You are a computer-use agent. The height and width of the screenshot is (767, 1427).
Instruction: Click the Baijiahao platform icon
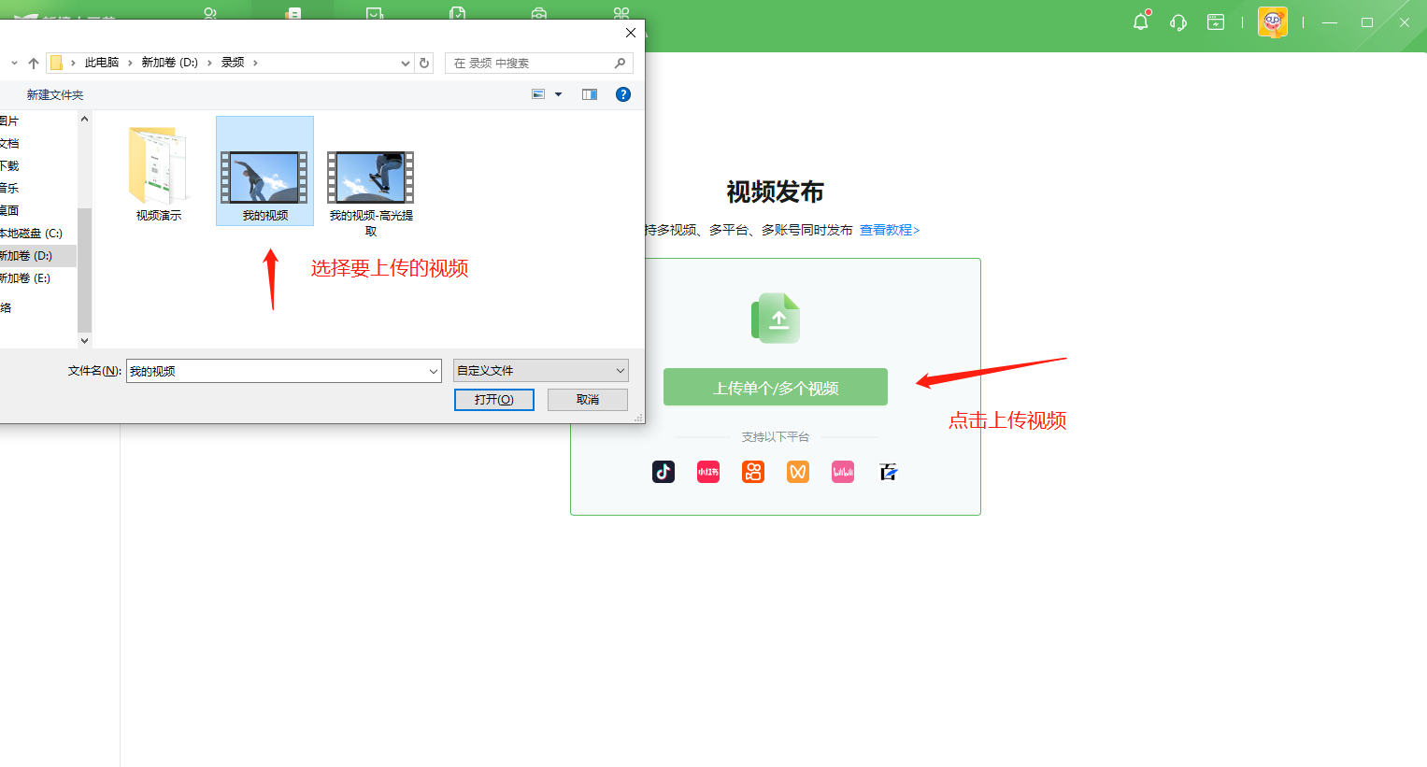point(888,472)
